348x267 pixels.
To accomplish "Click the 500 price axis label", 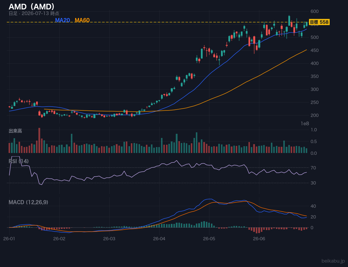I will click(315, 37).
